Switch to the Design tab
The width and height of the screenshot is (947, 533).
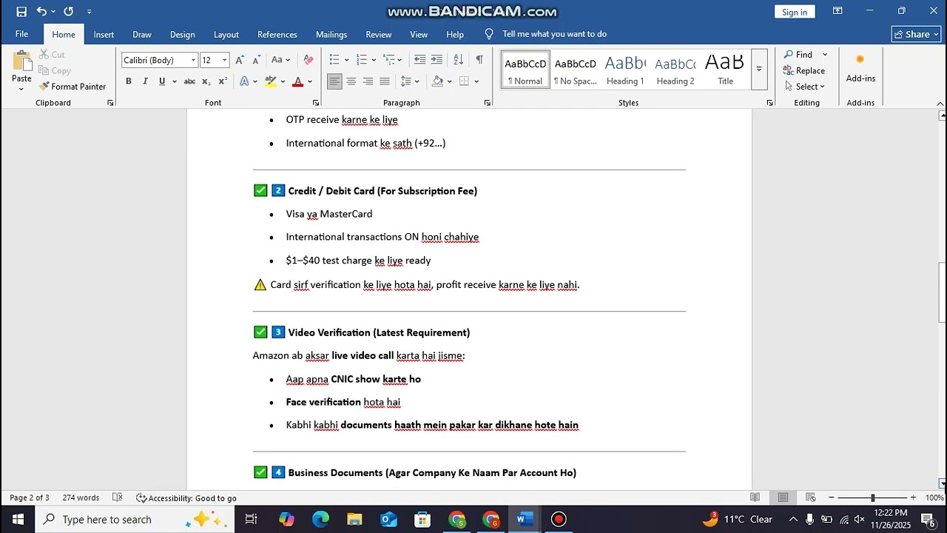[x=182, y=34]
